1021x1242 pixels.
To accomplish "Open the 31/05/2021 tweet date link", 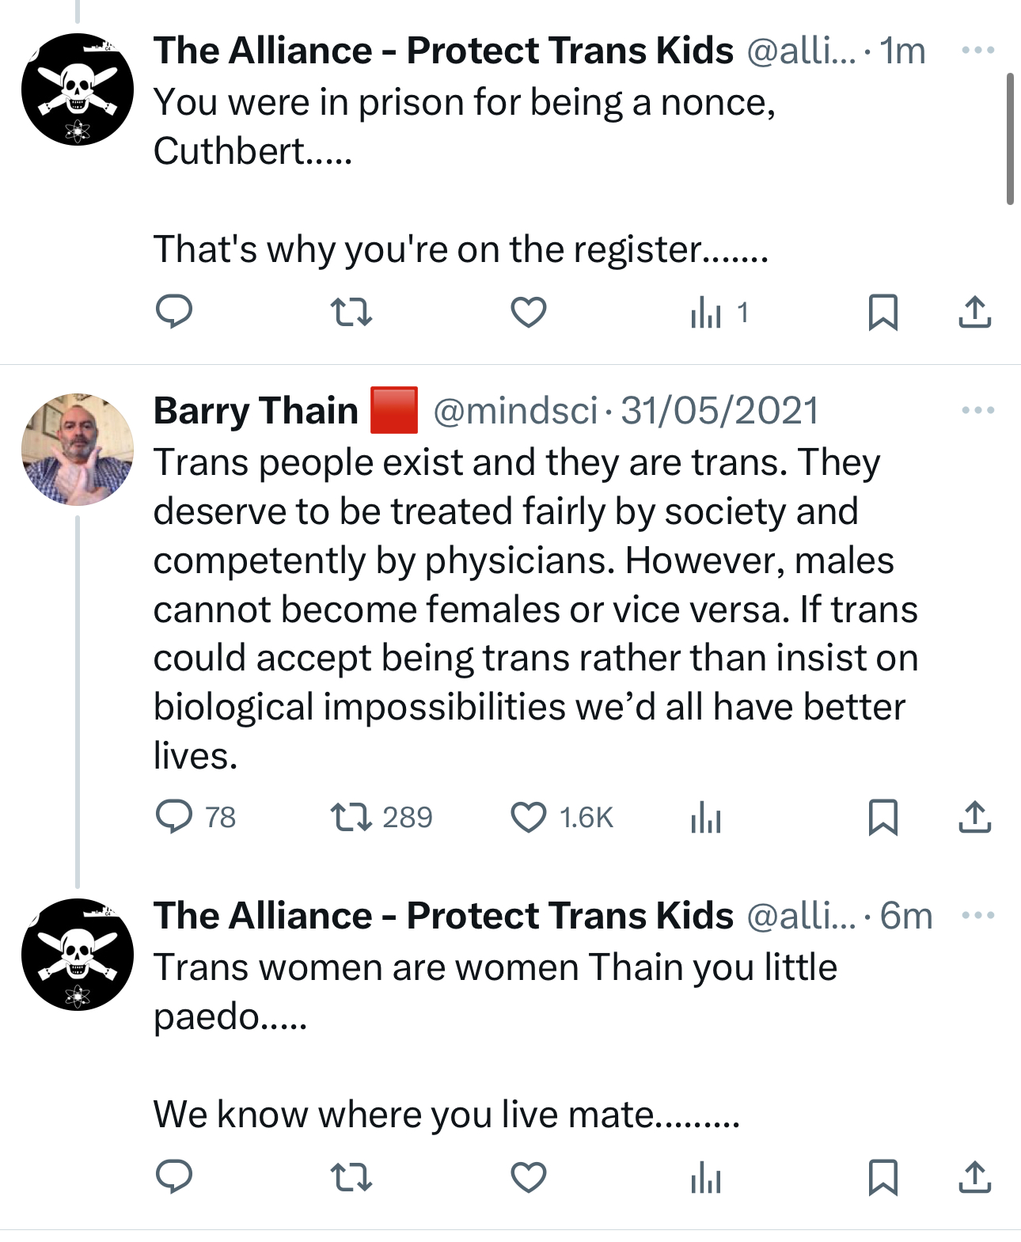I will coord(719,411).
